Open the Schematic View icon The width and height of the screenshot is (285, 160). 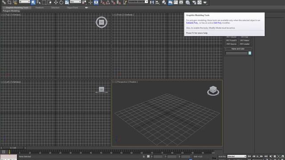pos(181,2)
